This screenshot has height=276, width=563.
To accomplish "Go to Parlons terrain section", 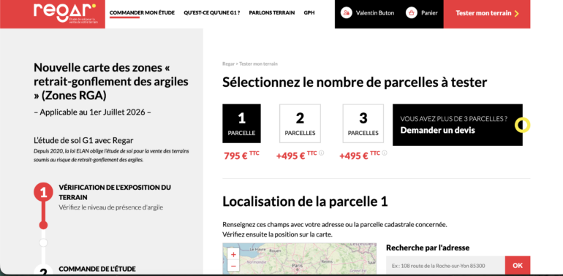I will [x=272, y=12].
